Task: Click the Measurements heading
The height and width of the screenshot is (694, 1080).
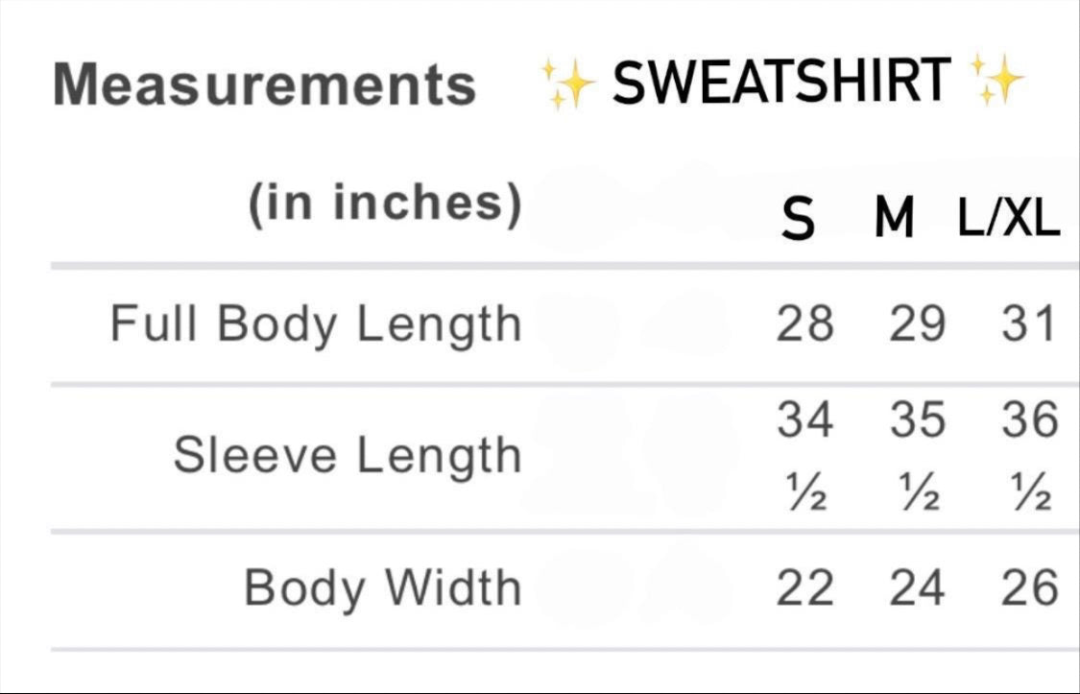Action: (265, 84)
